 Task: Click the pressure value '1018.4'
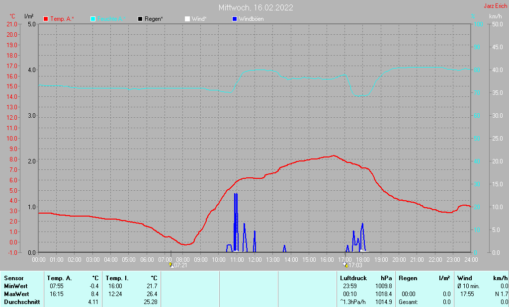pos(384,294)
